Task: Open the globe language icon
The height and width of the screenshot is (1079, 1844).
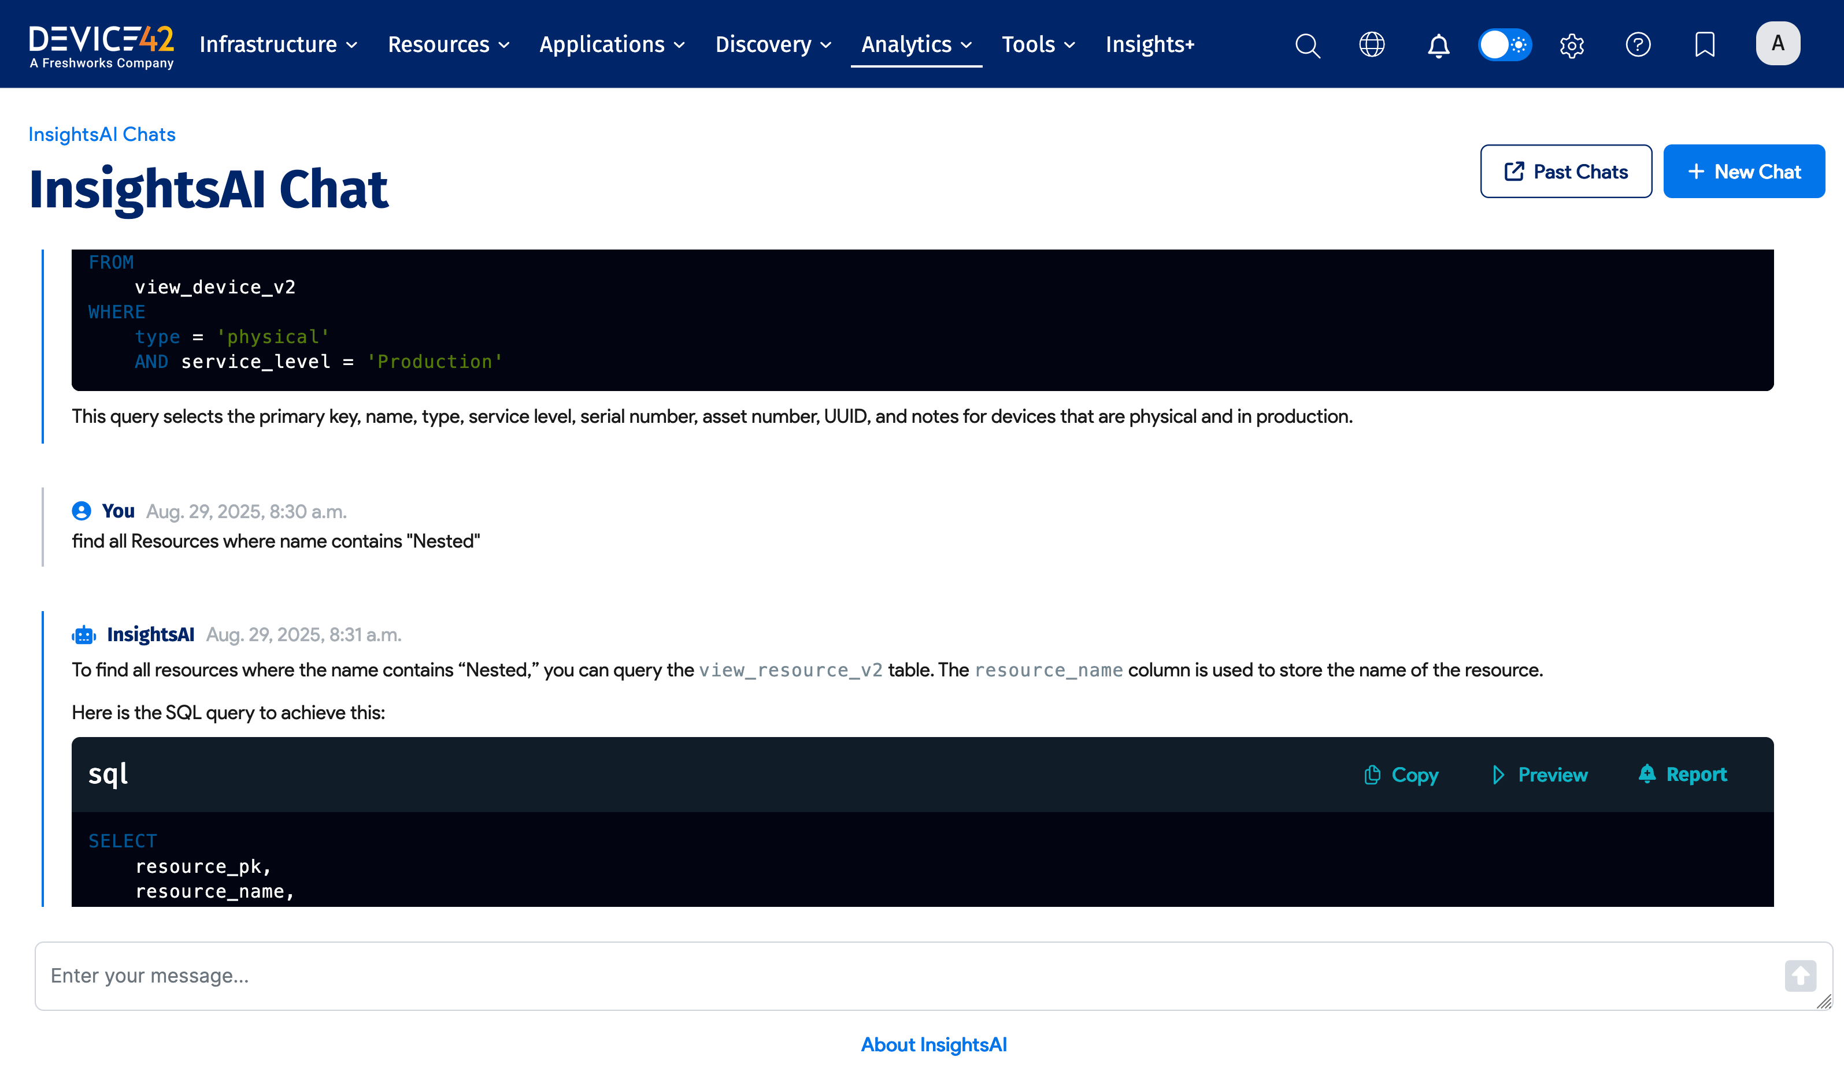Action: [x=1371, y=44]
